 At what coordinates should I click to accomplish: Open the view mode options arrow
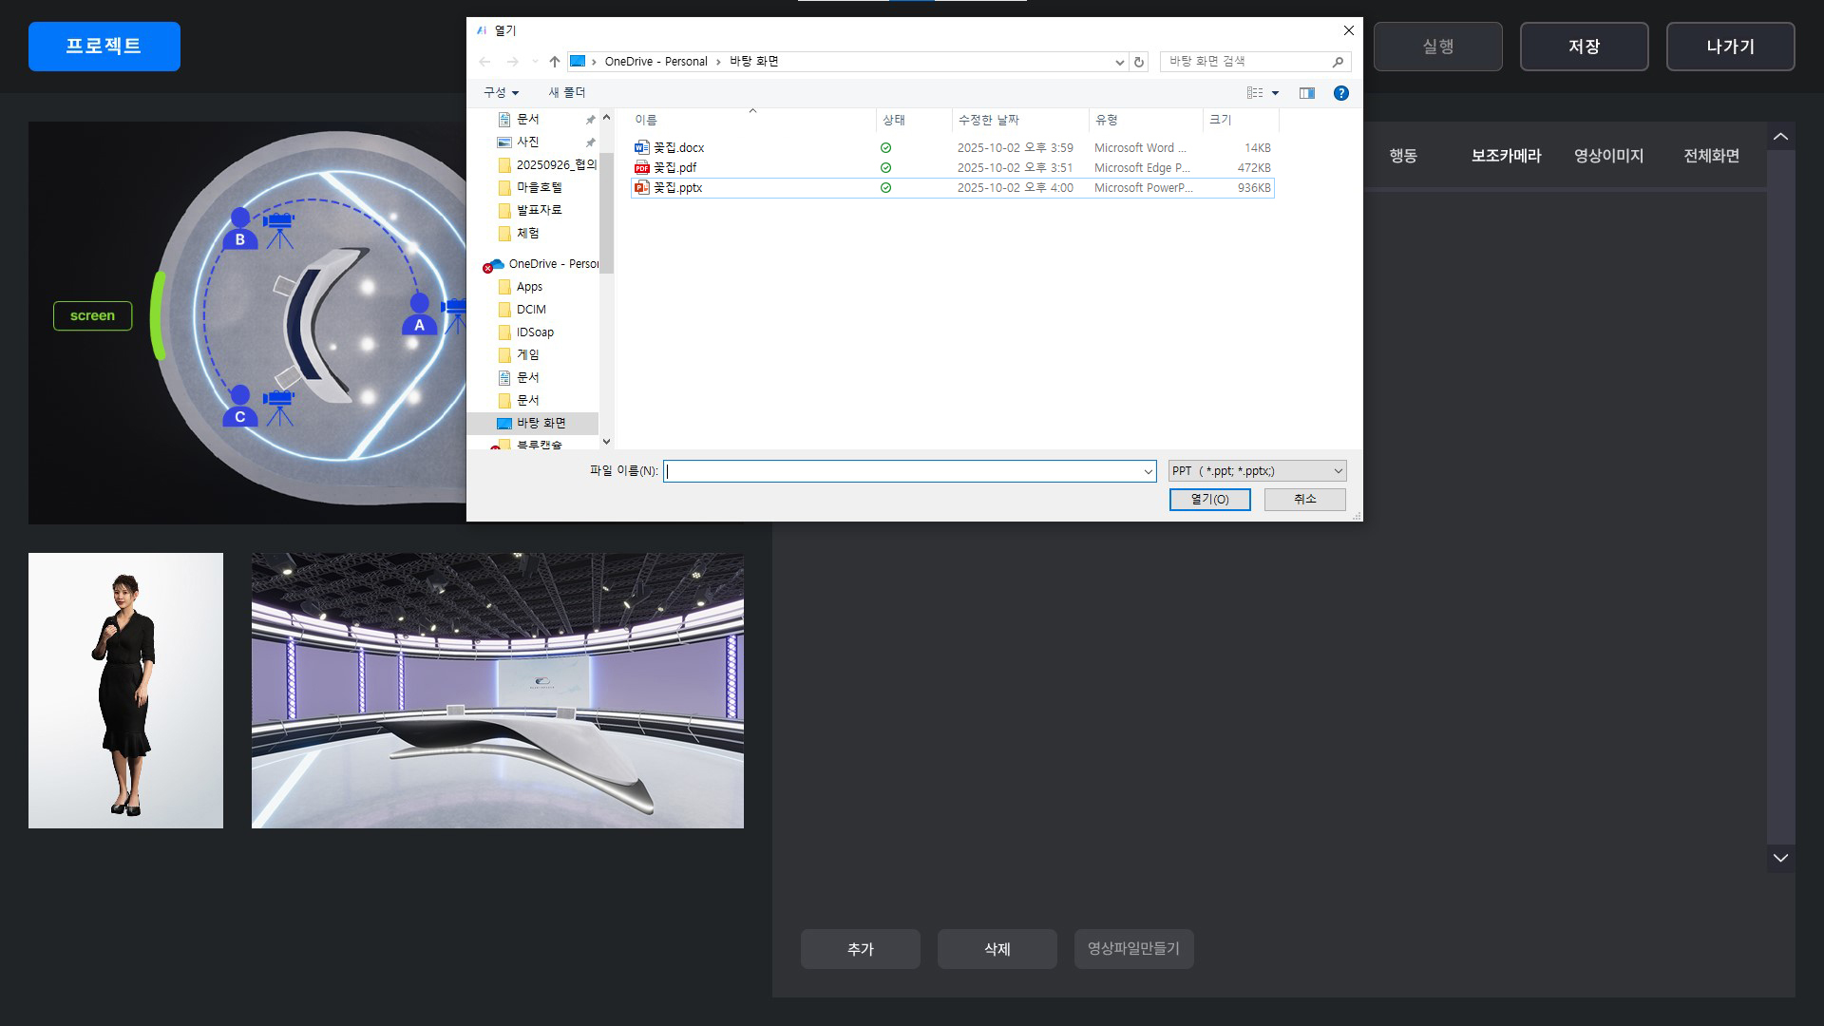pos(1275,93)
